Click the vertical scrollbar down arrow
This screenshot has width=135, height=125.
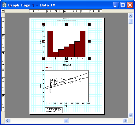point(130,115)
